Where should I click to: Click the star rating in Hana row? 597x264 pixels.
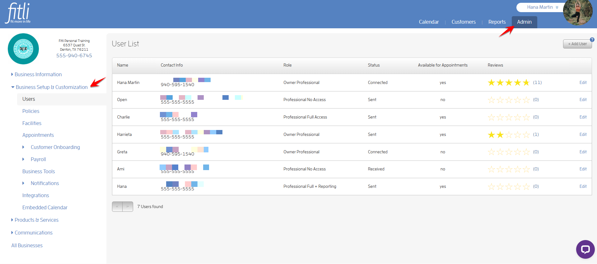(509, 187)
